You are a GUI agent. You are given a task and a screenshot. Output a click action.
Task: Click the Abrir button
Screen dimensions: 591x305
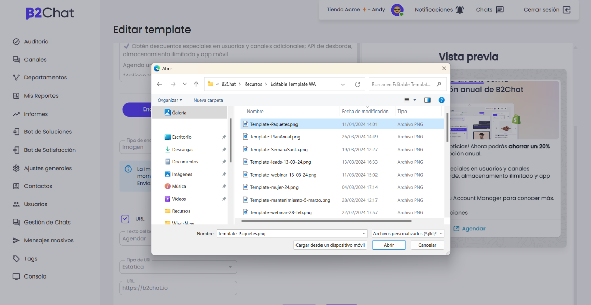pyautogui.click(x=388, y=245)
